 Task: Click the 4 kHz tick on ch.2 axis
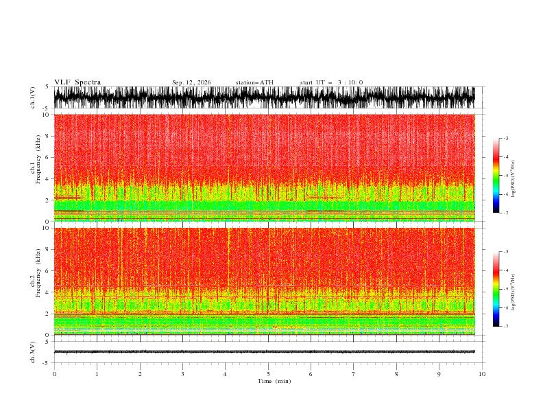[x=48, y=292]
